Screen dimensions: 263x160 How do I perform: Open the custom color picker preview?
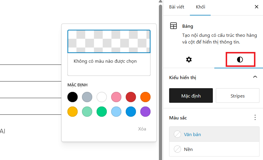coord(109,41)
